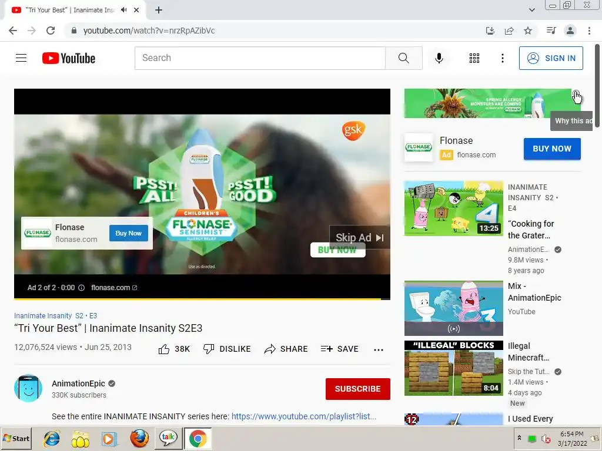Launch Internet Explorer from the taskbar
This screenshot has width=602, height=451.
pos(52,439)
